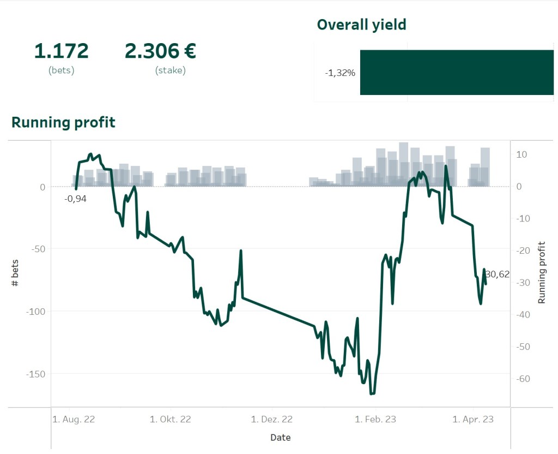Select the 1. Apr. 23 date tick
558x454 pixels.
473,419
